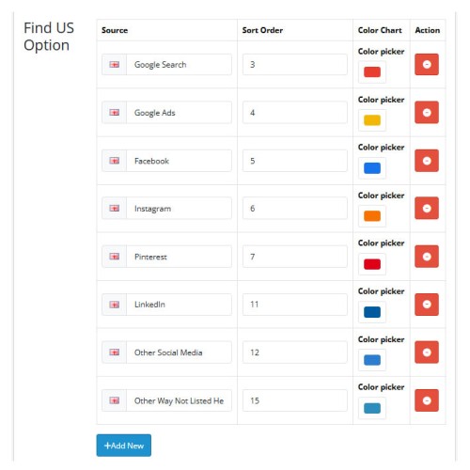Edit the Facebook source name field

(x=179, y=161)
